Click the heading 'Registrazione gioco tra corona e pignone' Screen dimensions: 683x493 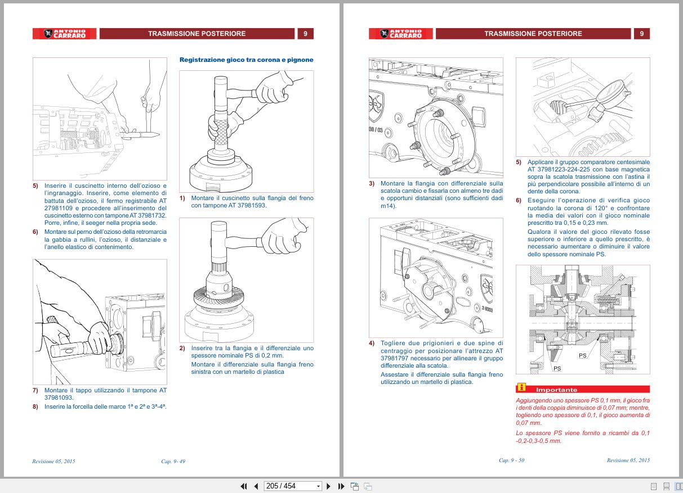246,59
